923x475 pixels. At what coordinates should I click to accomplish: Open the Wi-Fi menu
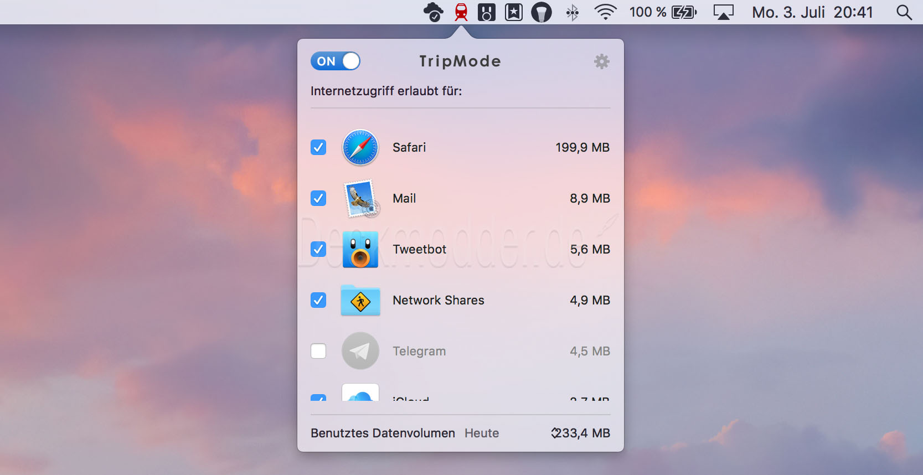(x=606, y=12)
